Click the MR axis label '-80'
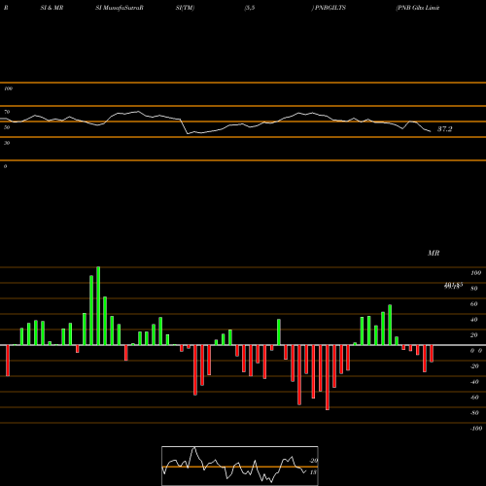486x486 pixels. click(474, 413)
